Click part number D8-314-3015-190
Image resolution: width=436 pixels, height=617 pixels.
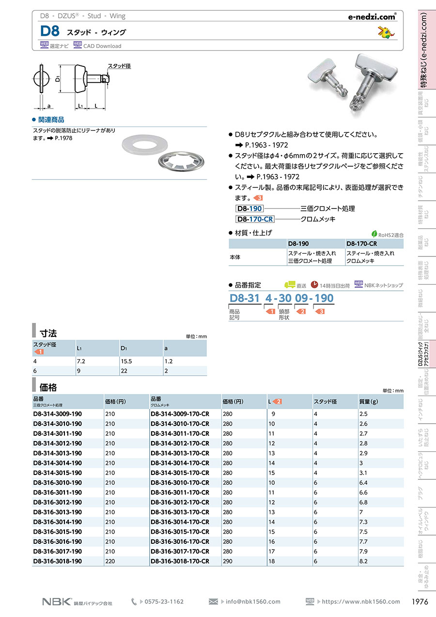(x=58, y=473)
